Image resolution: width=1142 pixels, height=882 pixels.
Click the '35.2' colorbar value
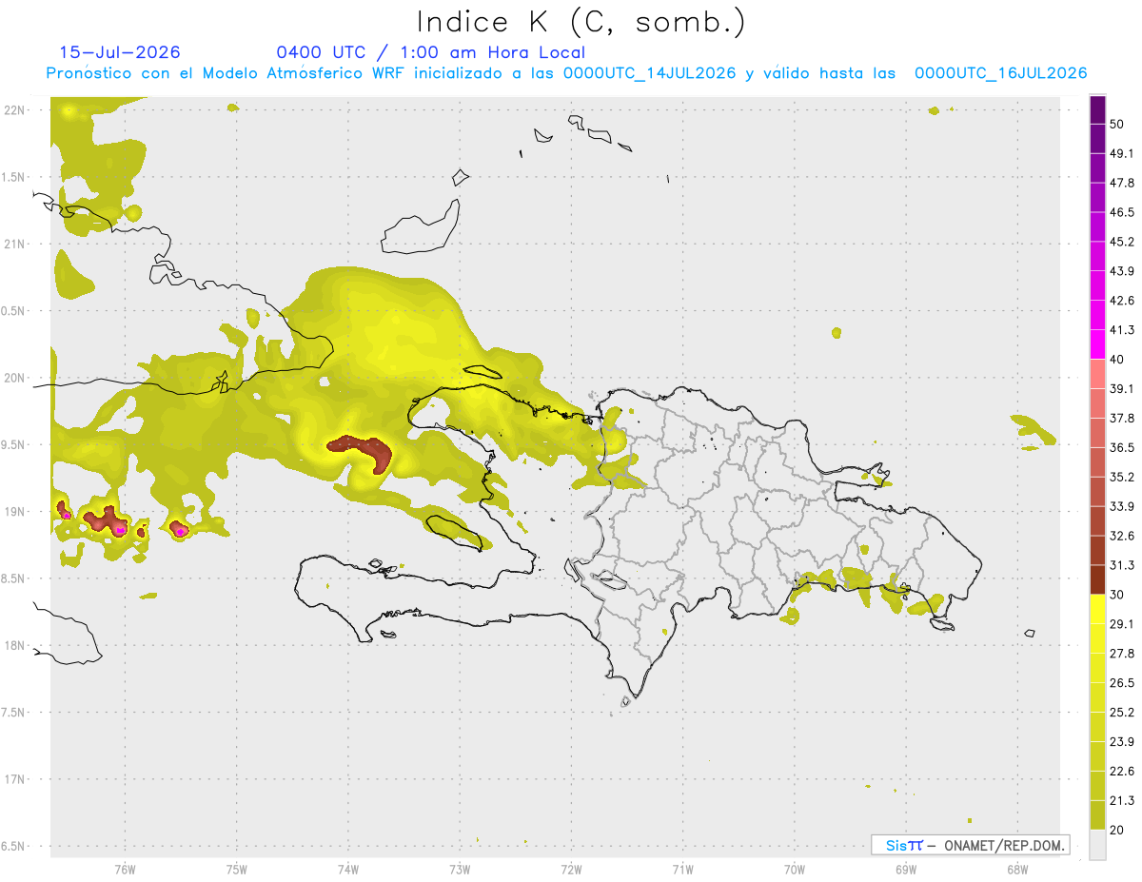1122,477
